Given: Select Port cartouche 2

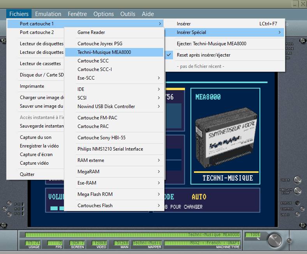Looking at the screenshot, I should pyautogui.click(x=35, y=32).
